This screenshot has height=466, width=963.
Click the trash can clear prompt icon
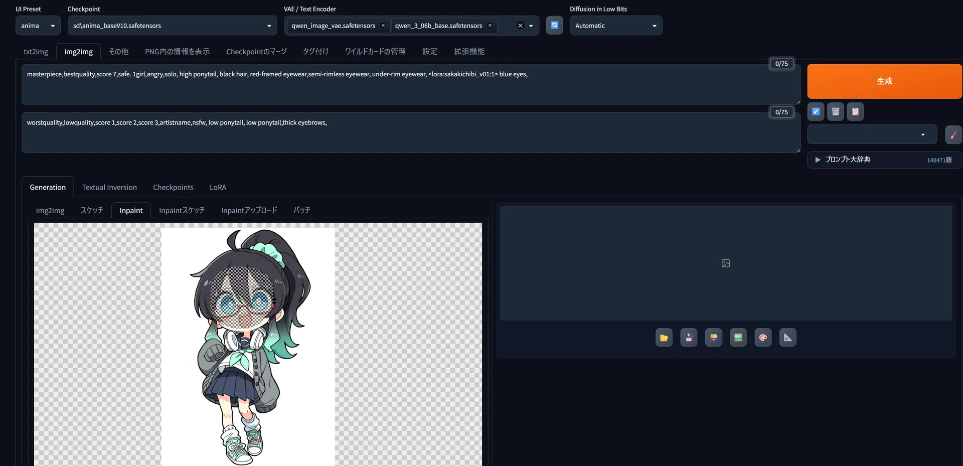coord(836,111)
